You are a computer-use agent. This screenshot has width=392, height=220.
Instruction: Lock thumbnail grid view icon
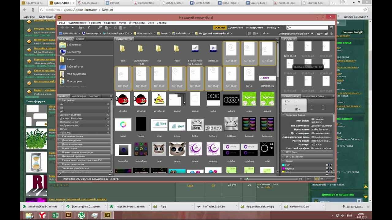(x=309, y=179)
